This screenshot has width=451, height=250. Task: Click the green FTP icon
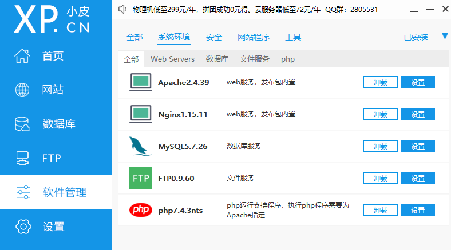pyautogui.click(x=140, y=178)
